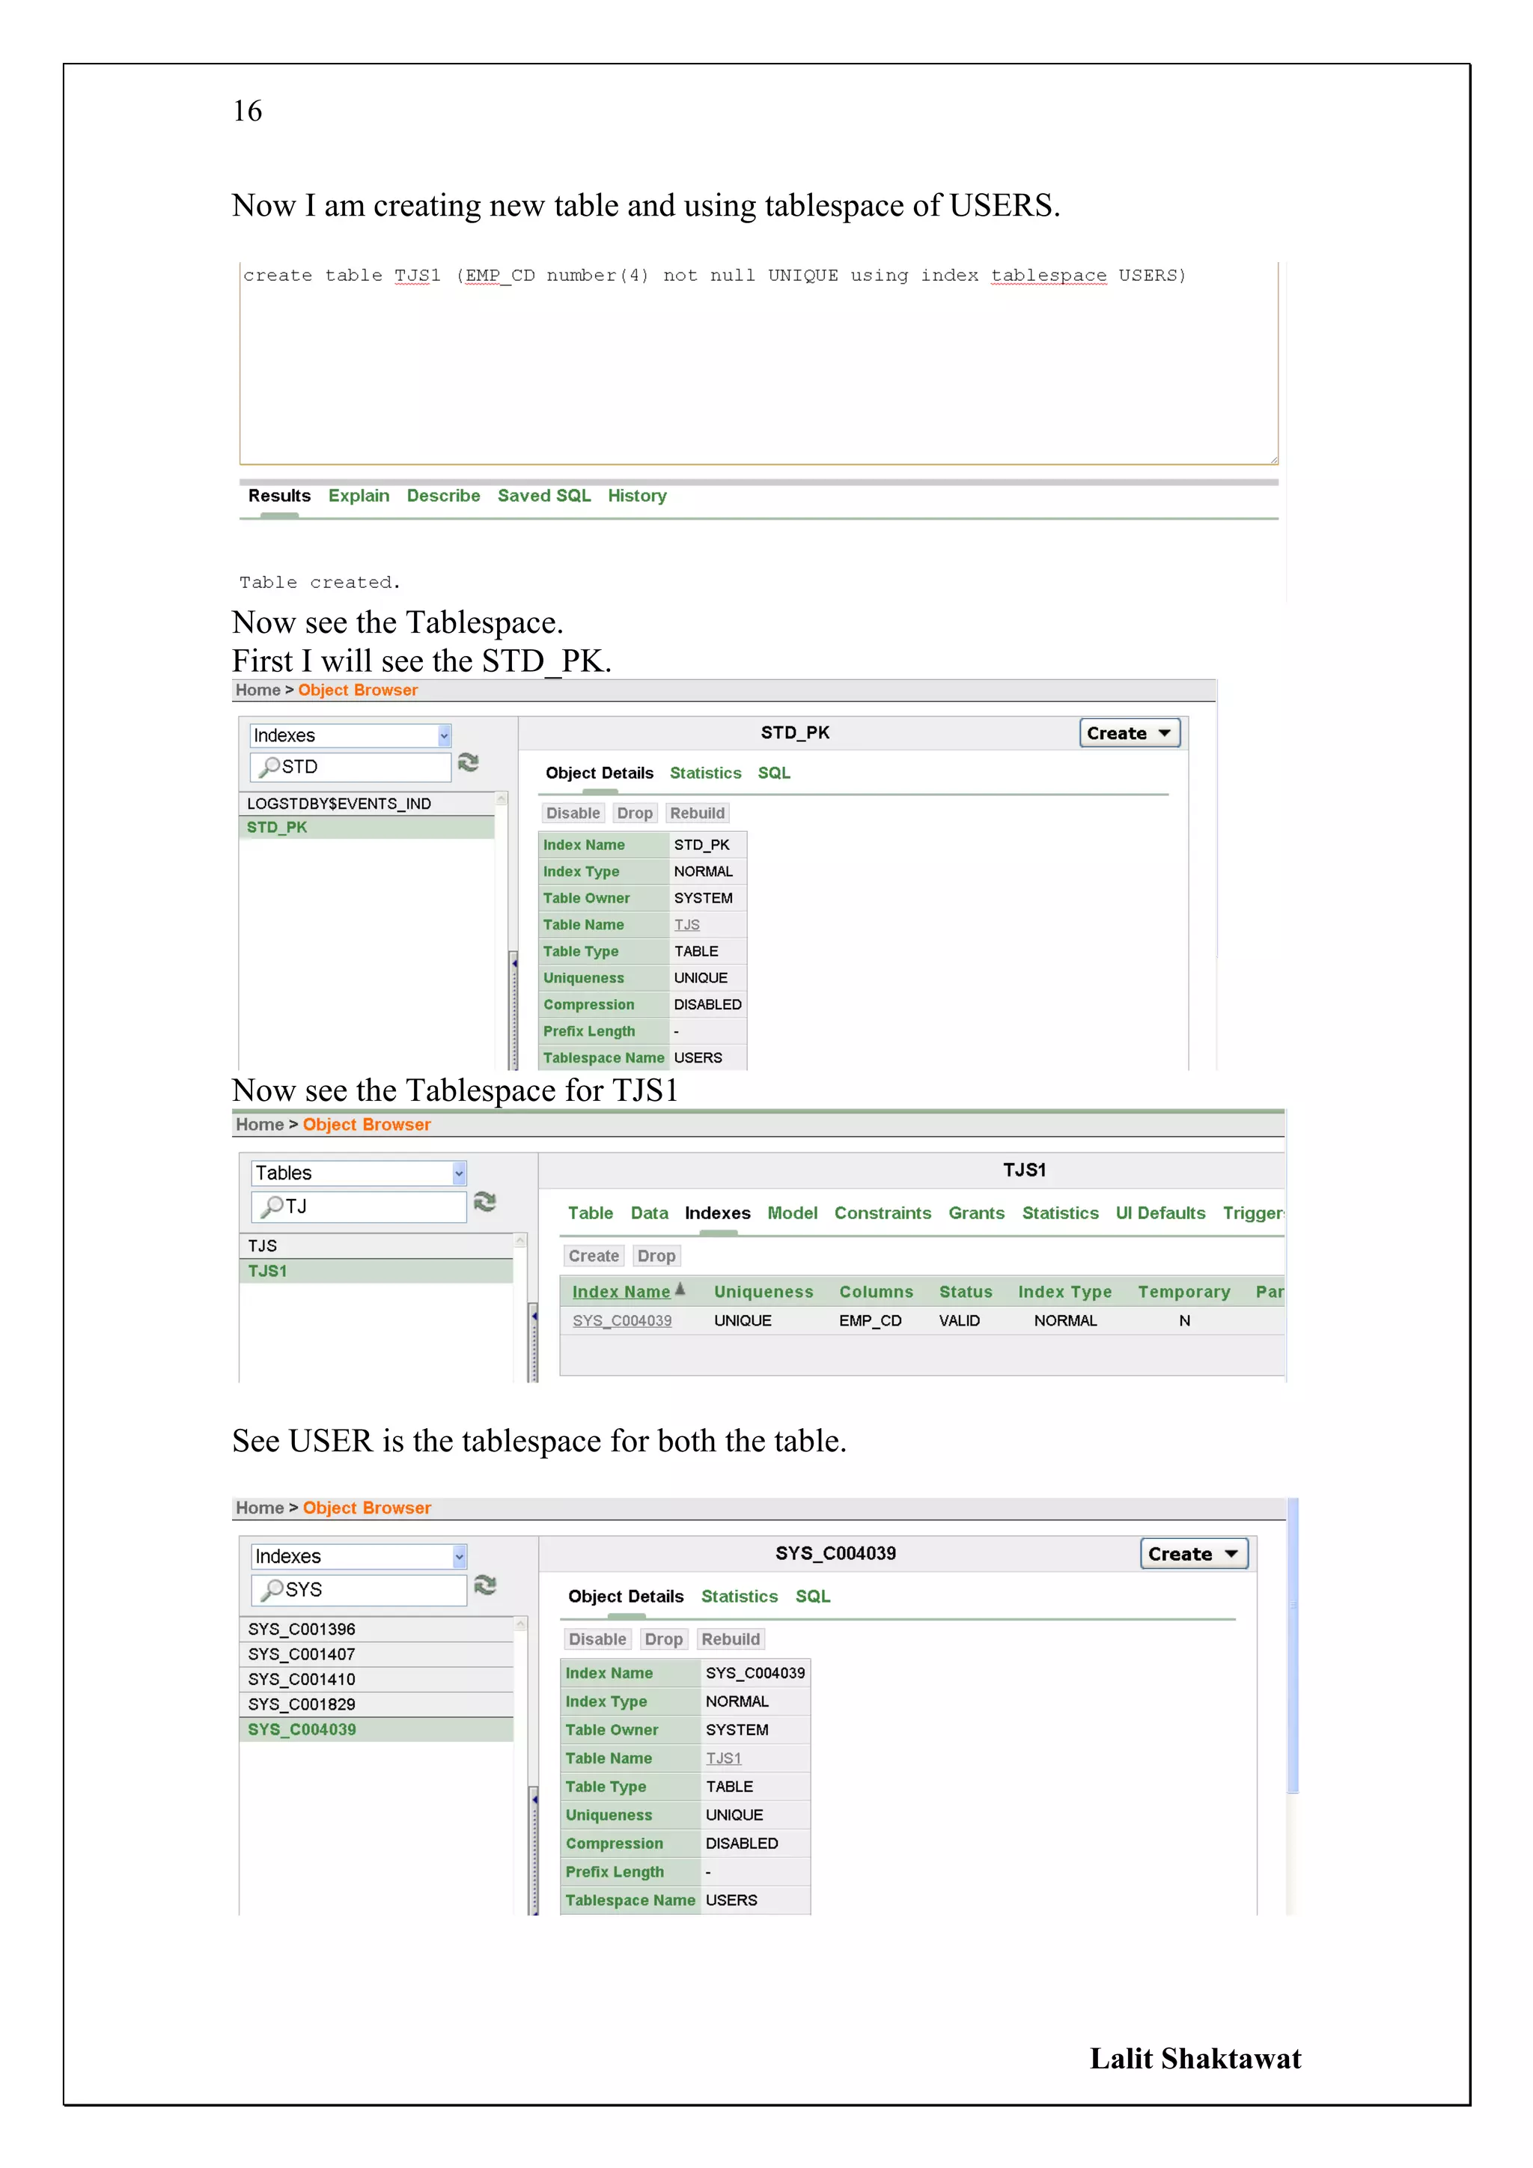Click the SYS search input field

tap(359, 1589)
